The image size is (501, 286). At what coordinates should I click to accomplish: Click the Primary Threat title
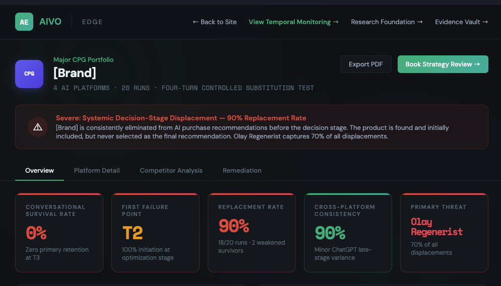click(x=439, y=207)
